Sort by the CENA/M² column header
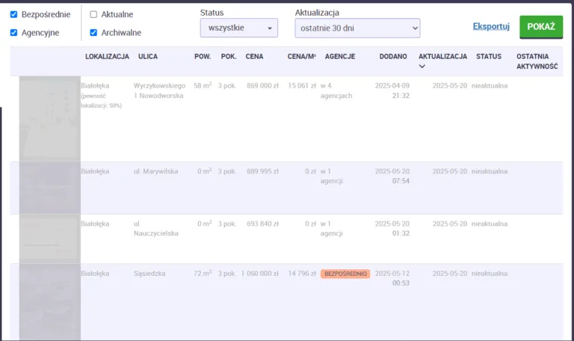 [302, 56]
